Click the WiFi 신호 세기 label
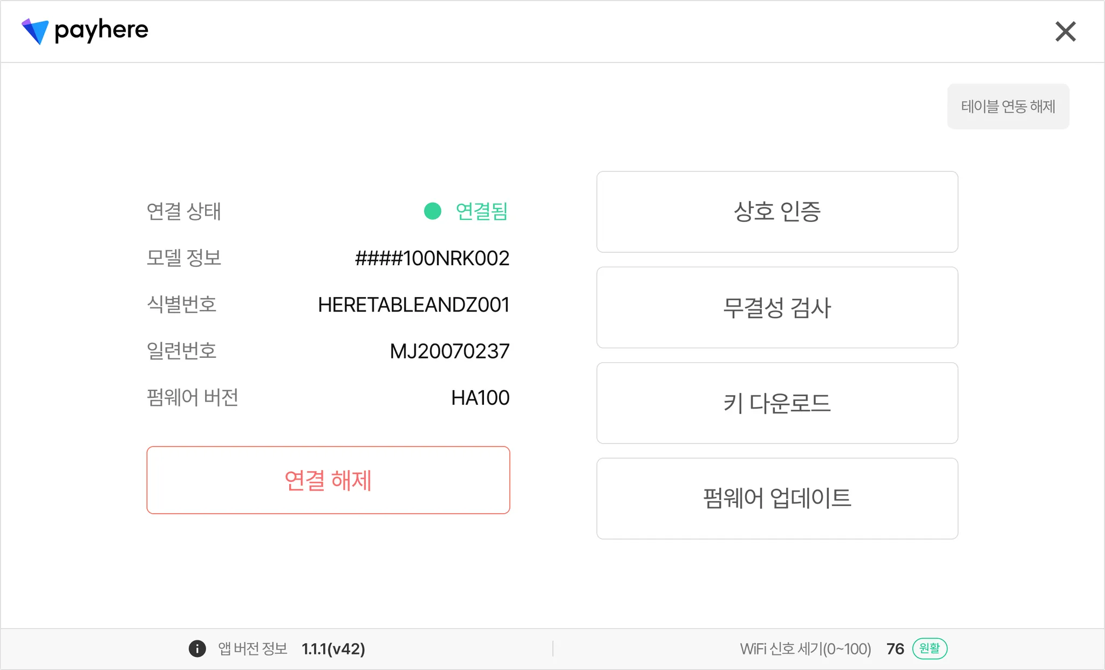 tap(805, 649)
